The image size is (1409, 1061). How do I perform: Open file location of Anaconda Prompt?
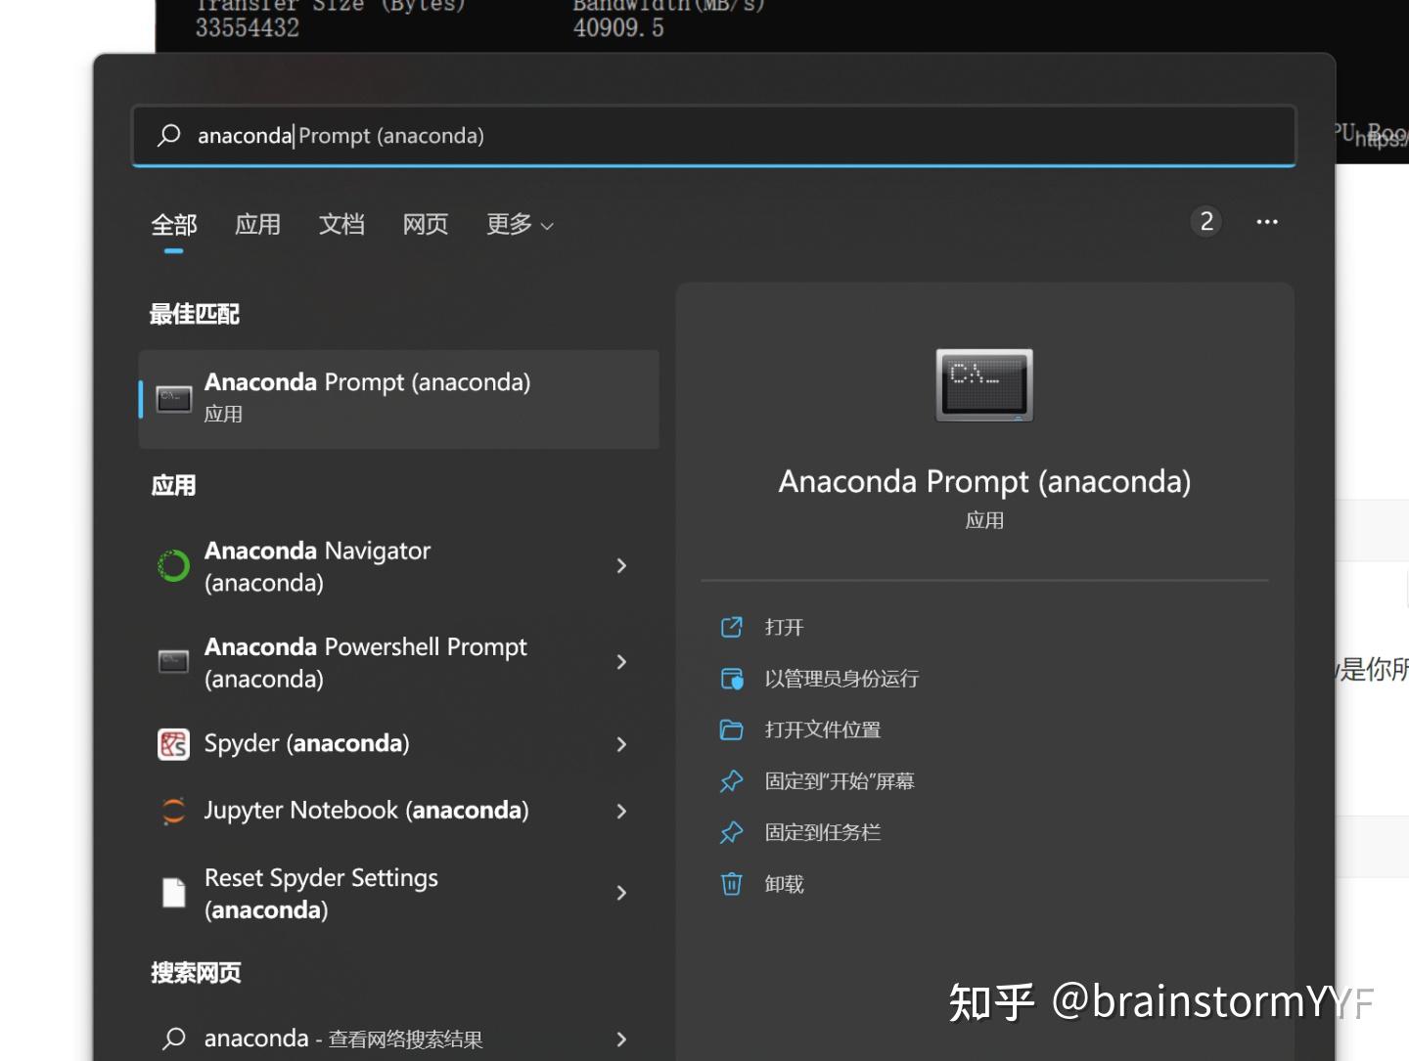click(822, 730)
